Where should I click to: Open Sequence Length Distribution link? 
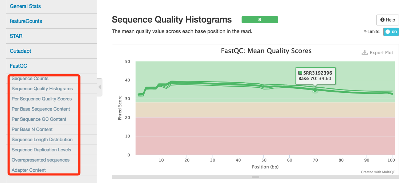click(x=42, y=140)
